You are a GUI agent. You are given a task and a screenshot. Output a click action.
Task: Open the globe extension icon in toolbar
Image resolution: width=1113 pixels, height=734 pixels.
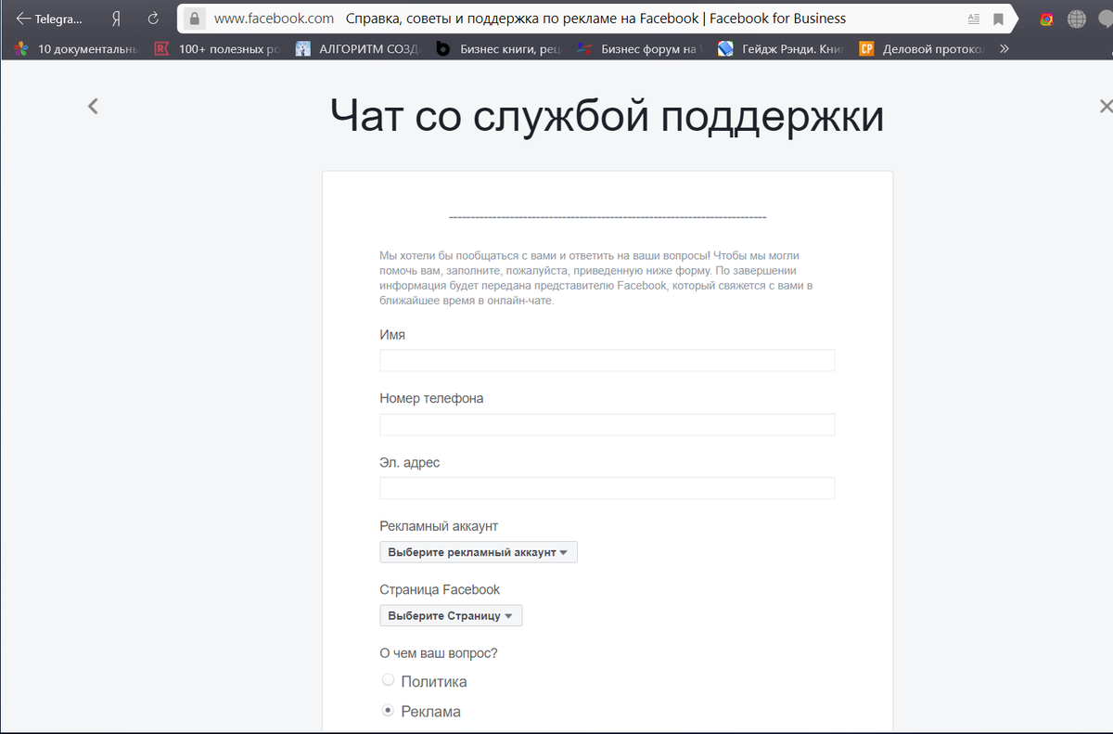click(1076, 19)
